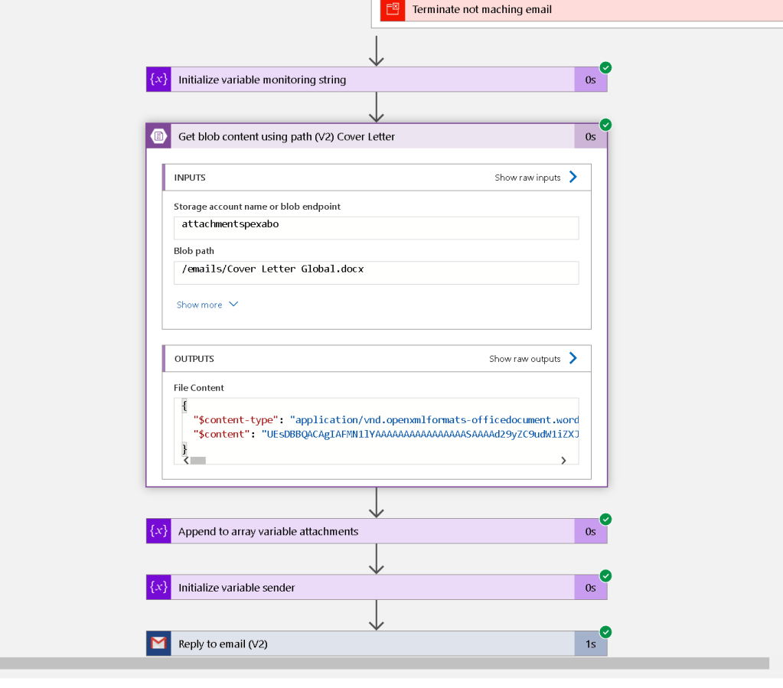Click the page horizontal scrollbar at bottom
This screenshot has width=783, height=688.
click(384, 663)
